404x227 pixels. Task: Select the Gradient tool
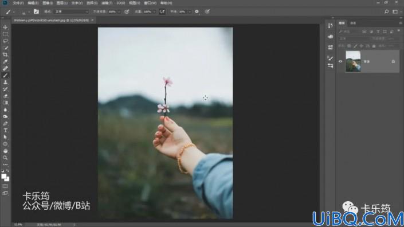pos(5,103)
